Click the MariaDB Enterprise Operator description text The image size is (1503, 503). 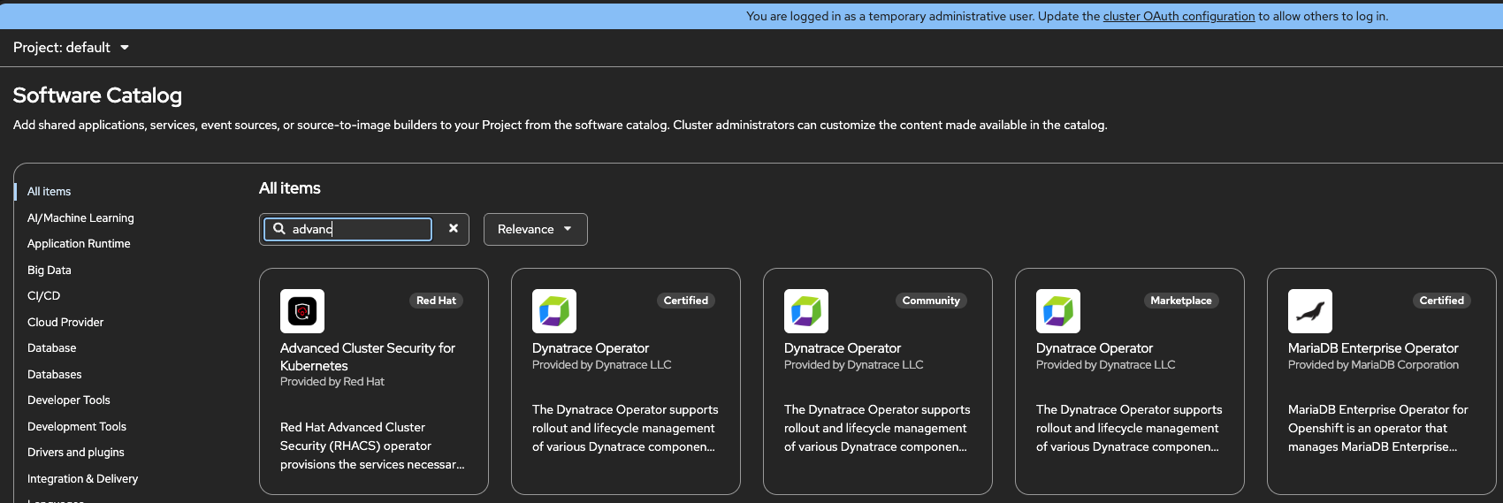tap(1377, 428)
